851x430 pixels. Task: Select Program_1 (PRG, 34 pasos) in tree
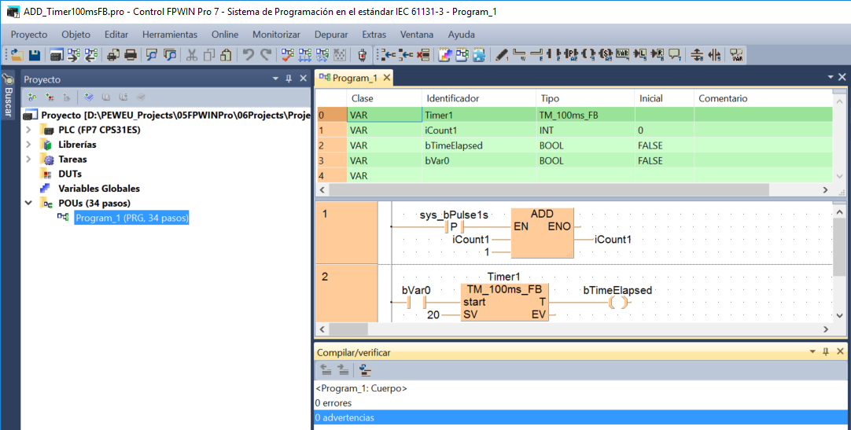(x=132, y=218)
